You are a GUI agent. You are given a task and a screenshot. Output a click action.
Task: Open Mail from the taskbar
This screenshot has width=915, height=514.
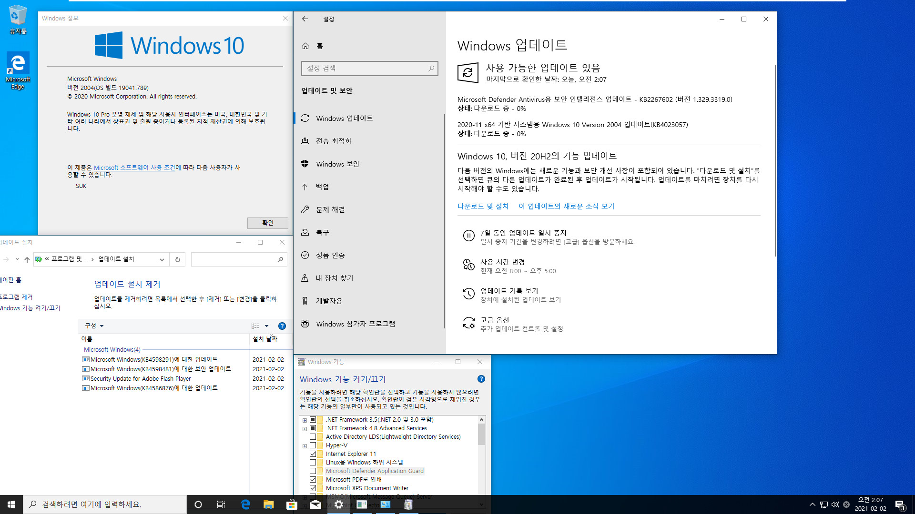click(315, 504)
